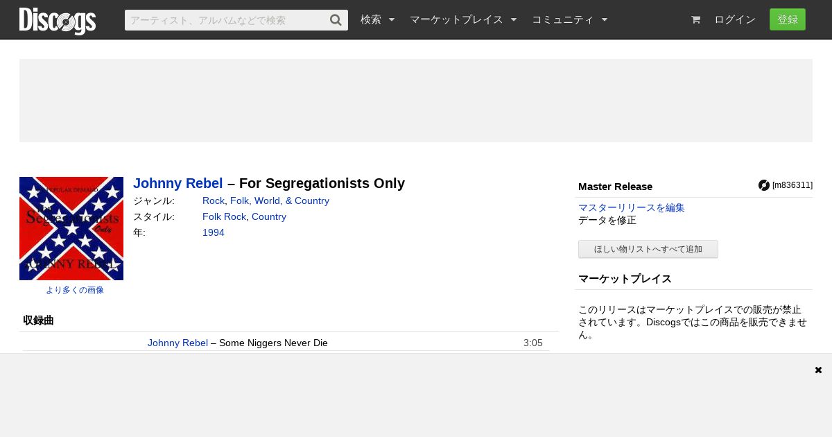Expand the コミュニティ menu
This screenshot has width=832, height=437.
pos(569,20)
